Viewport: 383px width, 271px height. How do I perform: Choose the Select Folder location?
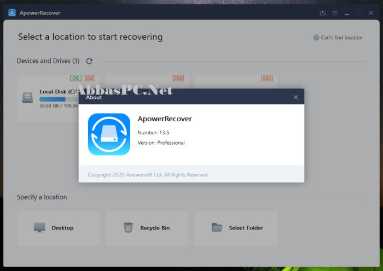[236, 228]
